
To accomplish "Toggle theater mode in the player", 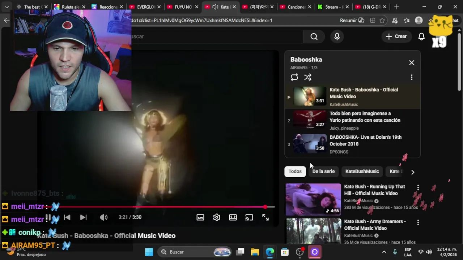I will click(233, 217).
